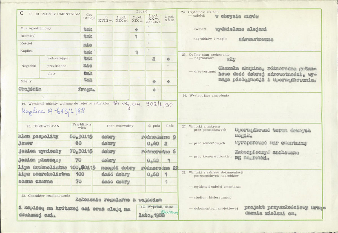
Task: Select the '18. ELEMENTY CMENTARZA' section heading
Action: pos(54,14)
